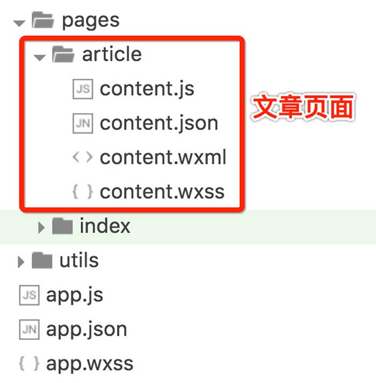Image resolution: width=376 pixels, height=383 pixels.
Task: Click the utils folder icon
Action: point(42,260)
